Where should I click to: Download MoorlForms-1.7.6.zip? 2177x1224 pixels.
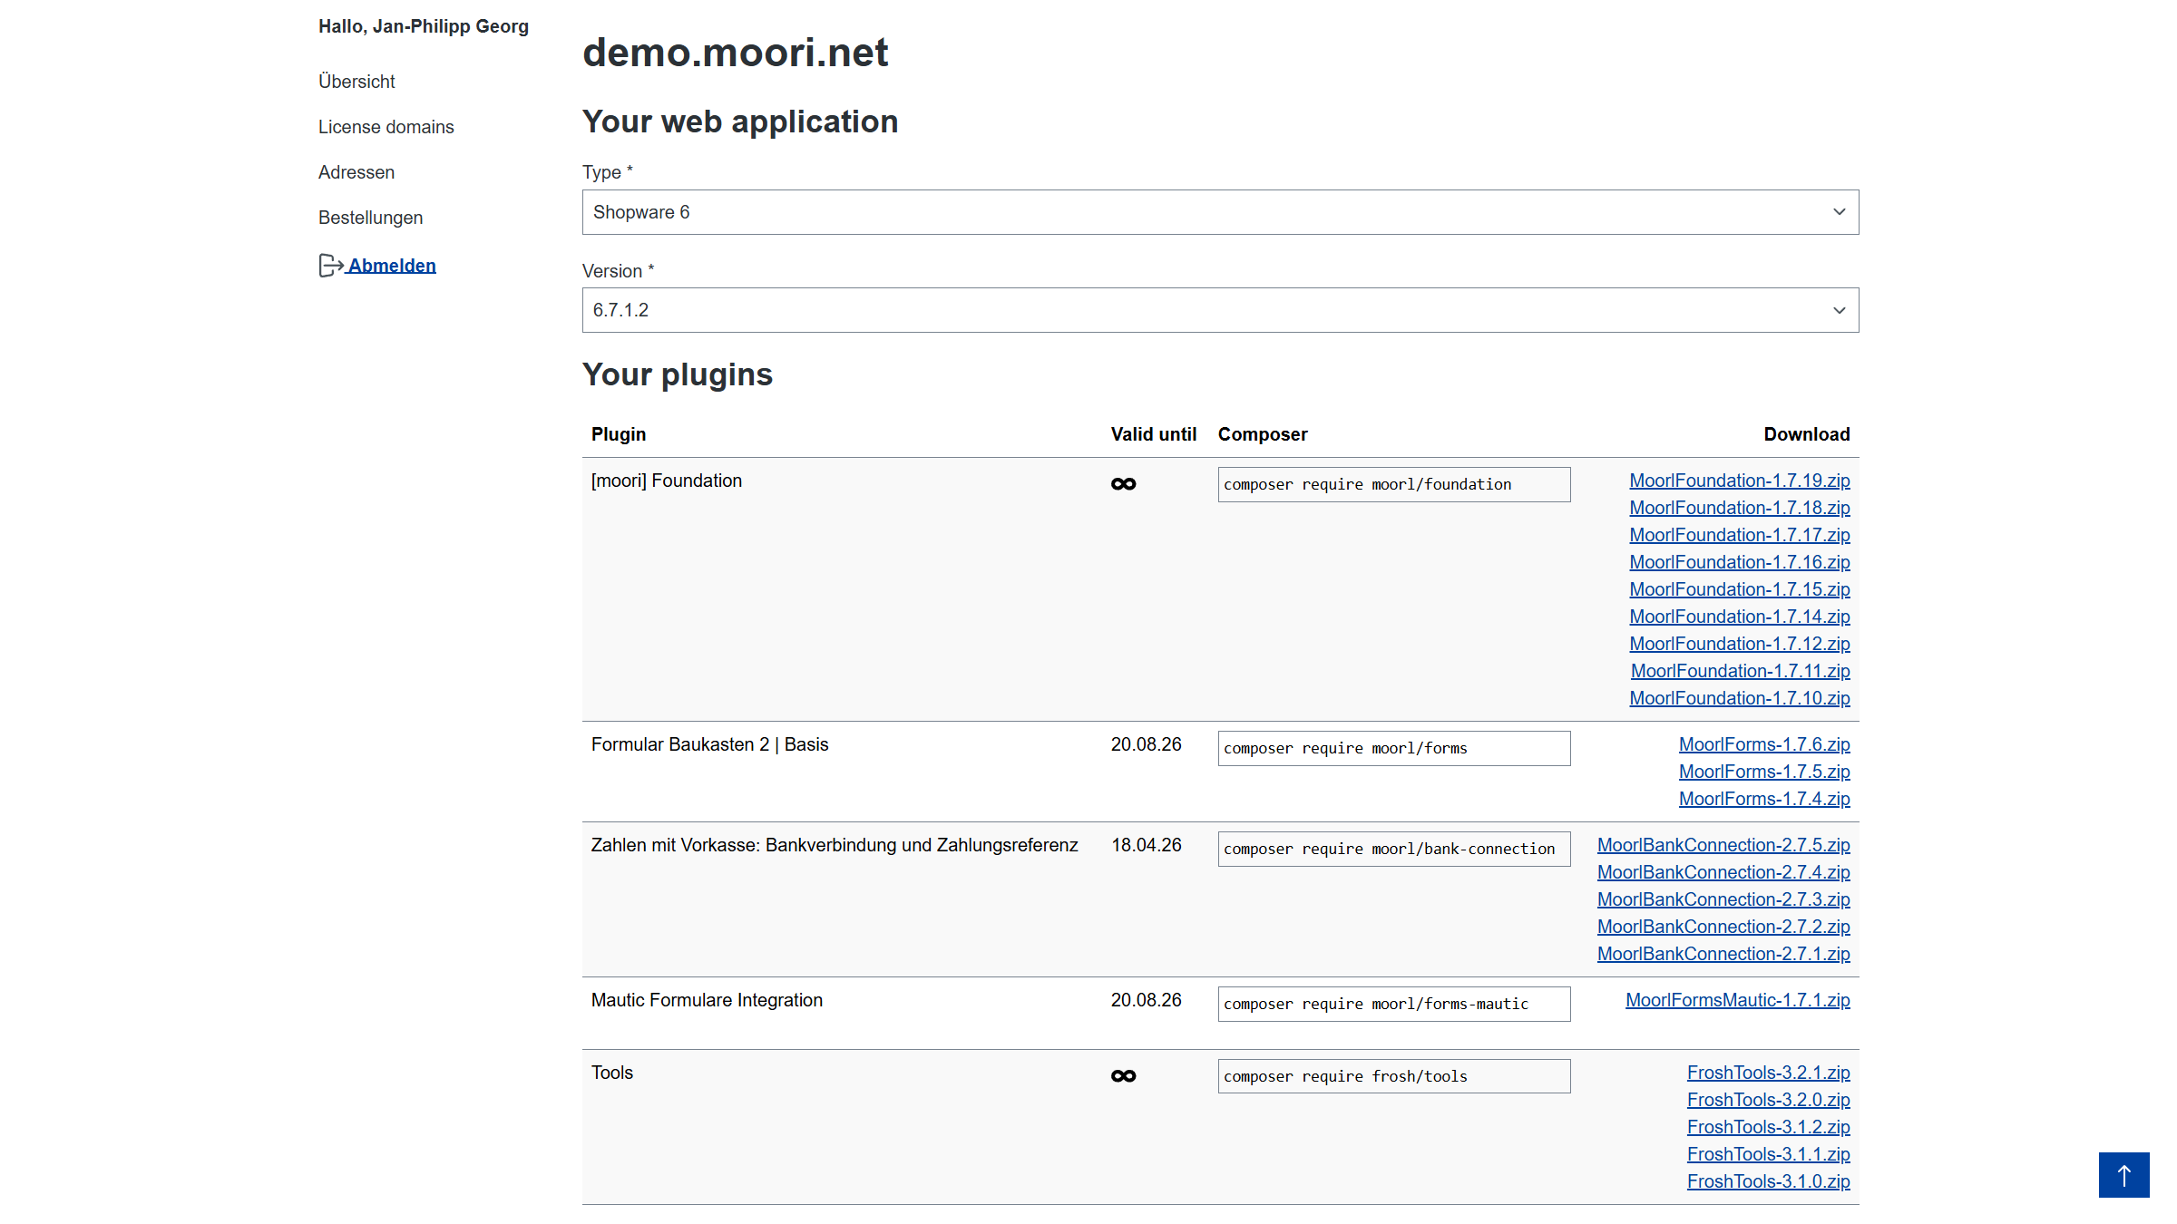pyautogui.click(x=1764, y=744)
